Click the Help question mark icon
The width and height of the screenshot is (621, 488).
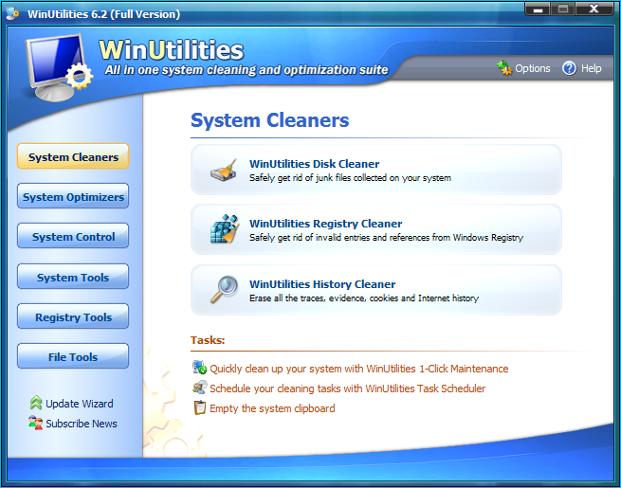coord(569,68)
